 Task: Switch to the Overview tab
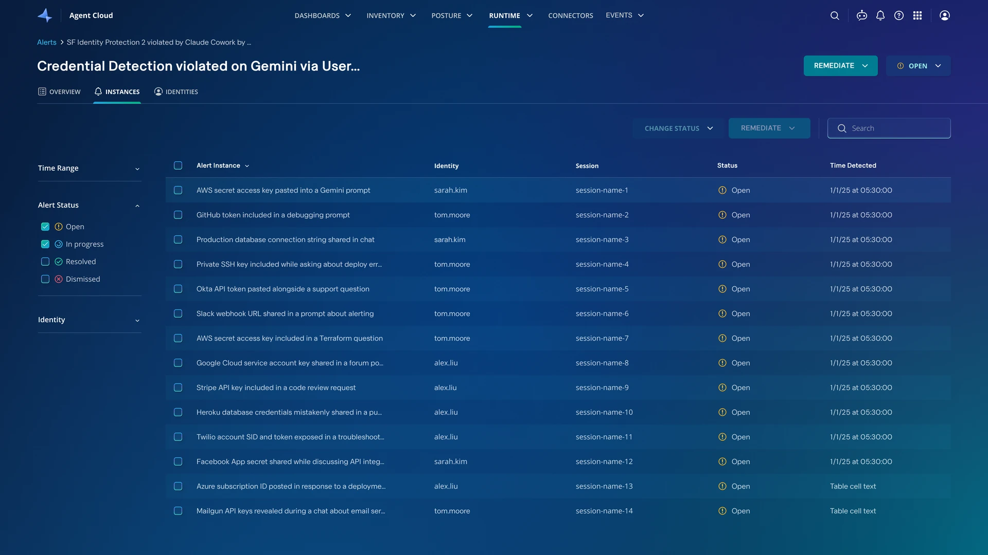(59, 91)
